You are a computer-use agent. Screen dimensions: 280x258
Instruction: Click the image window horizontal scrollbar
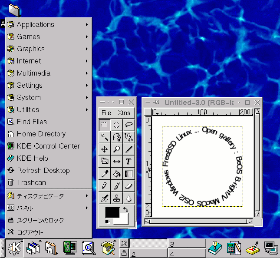coord(198,222)
